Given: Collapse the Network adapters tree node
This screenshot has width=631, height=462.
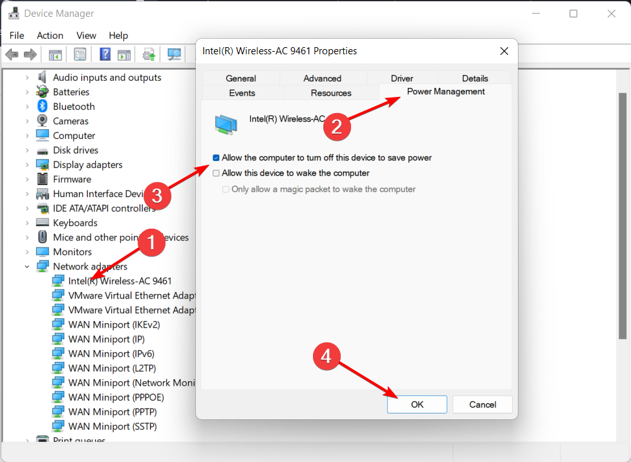Looking at the screenshot, I should click(27, 267).
